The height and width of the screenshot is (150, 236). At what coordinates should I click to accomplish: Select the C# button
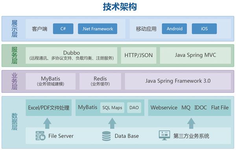click(63, 29)
